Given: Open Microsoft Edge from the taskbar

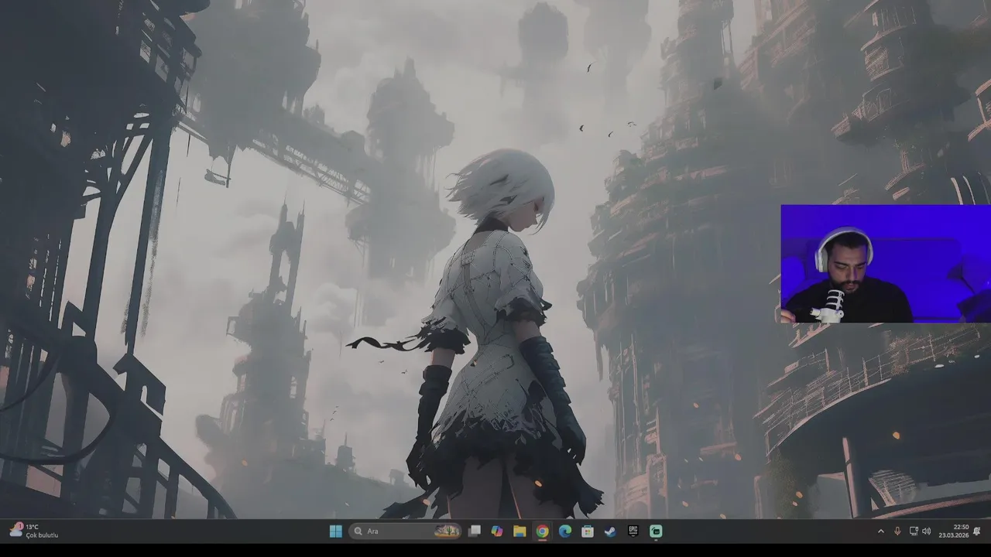Looking at the screenshot, I should pyautogui.click(x=565, y=531).
